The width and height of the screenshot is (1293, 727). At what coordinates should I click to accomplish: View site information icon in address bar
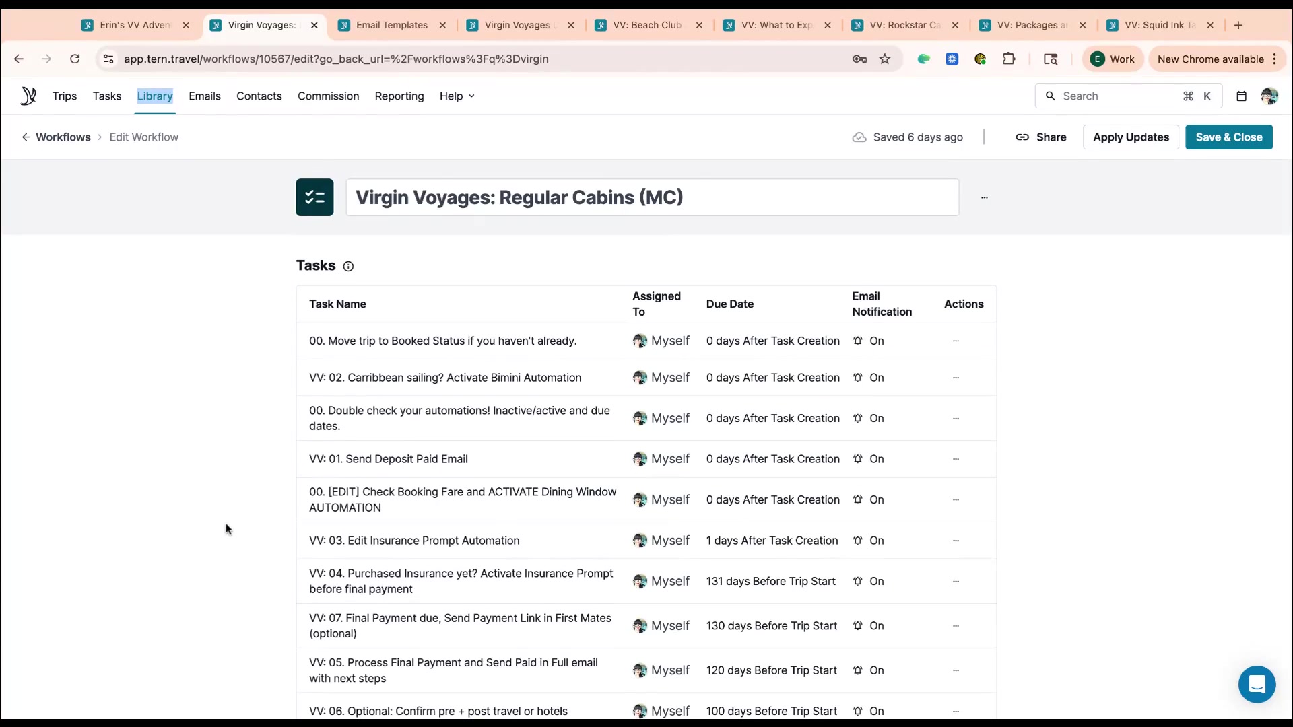(108, 59)
